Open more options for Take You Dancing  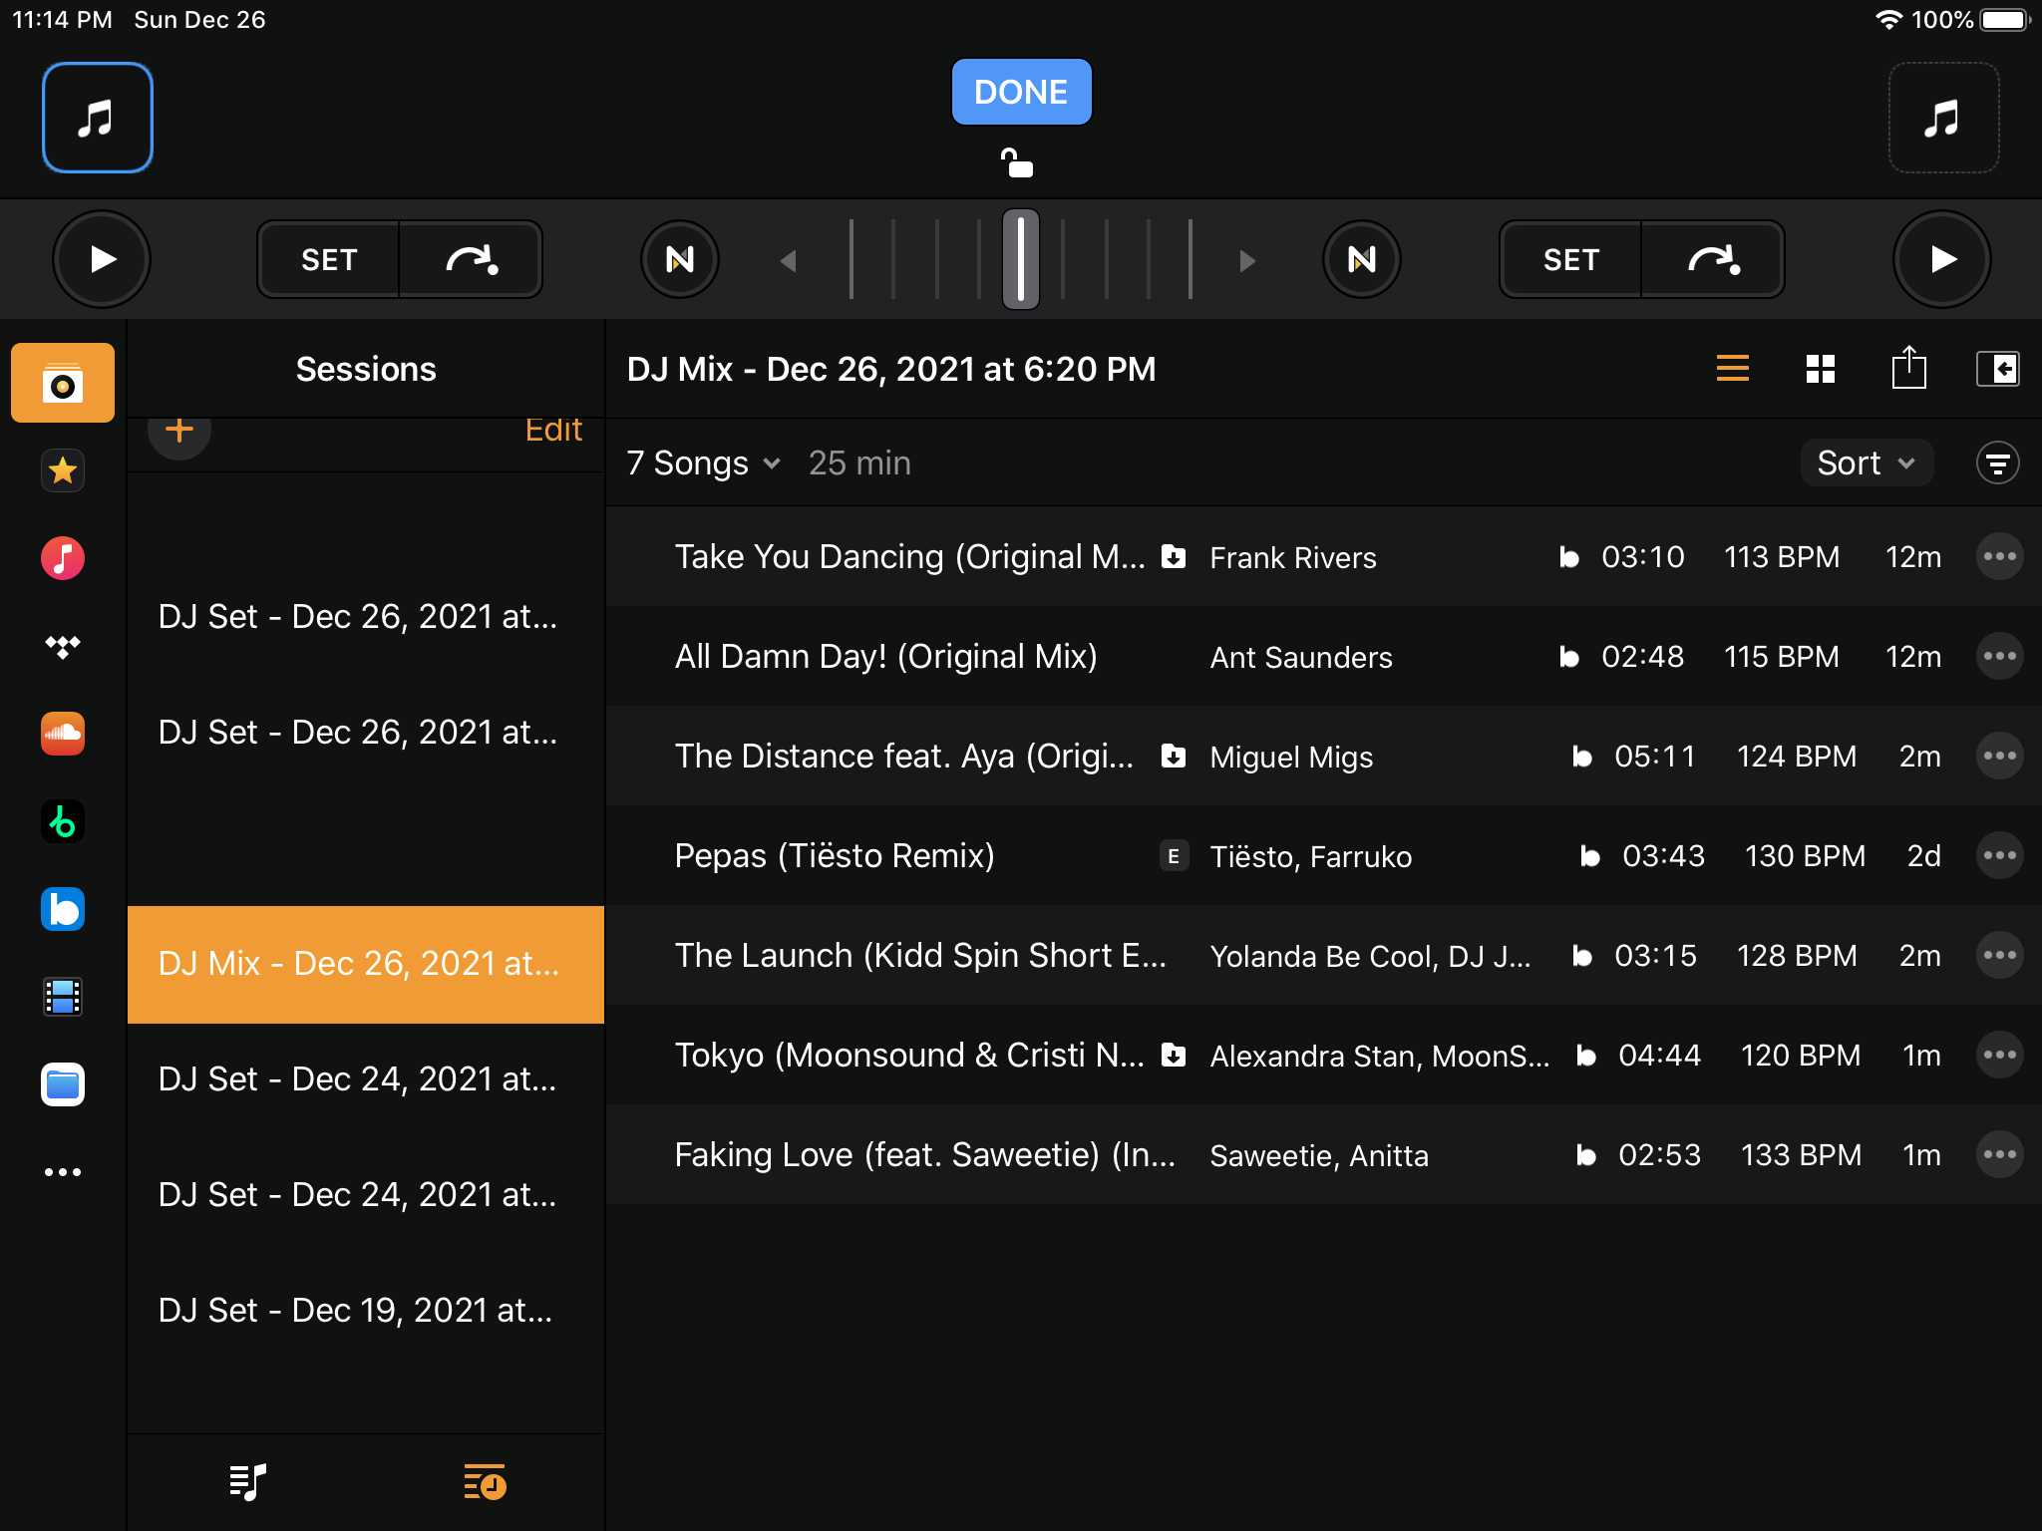tap(1999, 557)
